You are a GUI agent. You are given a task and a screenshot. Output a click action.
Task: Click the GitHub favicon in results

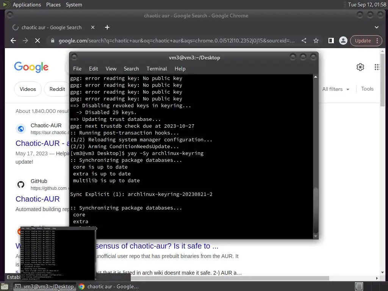(x=21, y=185)
